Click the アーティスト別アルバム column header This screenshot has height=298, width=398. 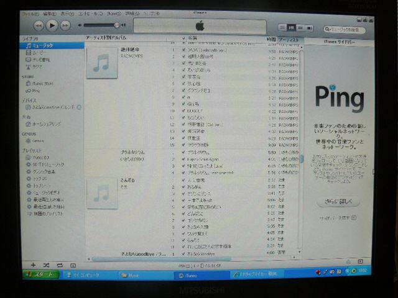click(106, 38)
